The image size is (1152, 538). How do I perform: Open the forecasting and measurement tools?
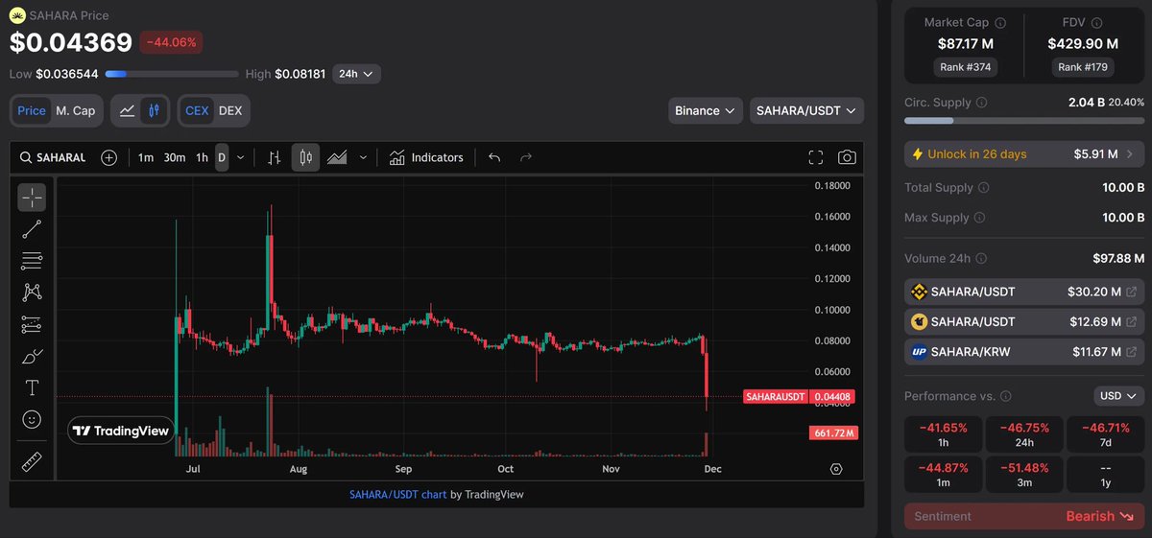(32, 324)
